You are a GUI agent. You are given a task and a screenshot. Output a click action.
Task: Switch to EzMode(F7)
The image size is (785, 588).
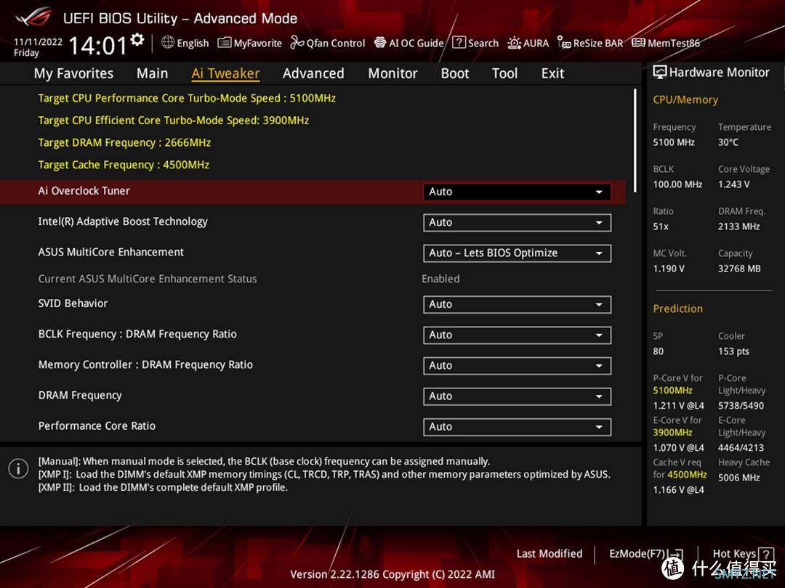(x=637, y=553)
